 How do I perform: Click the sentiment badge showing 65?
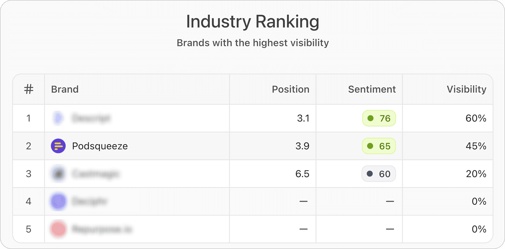point(378,146)
